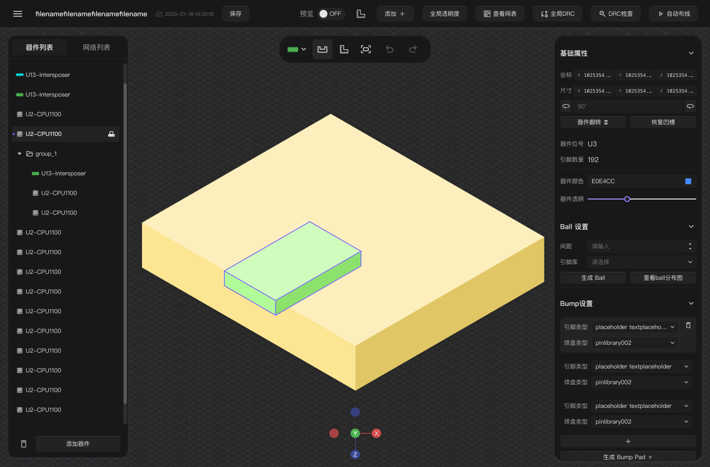
Task: Click the left rotate loop icon near 90°
Action: (x=566, y=106)
